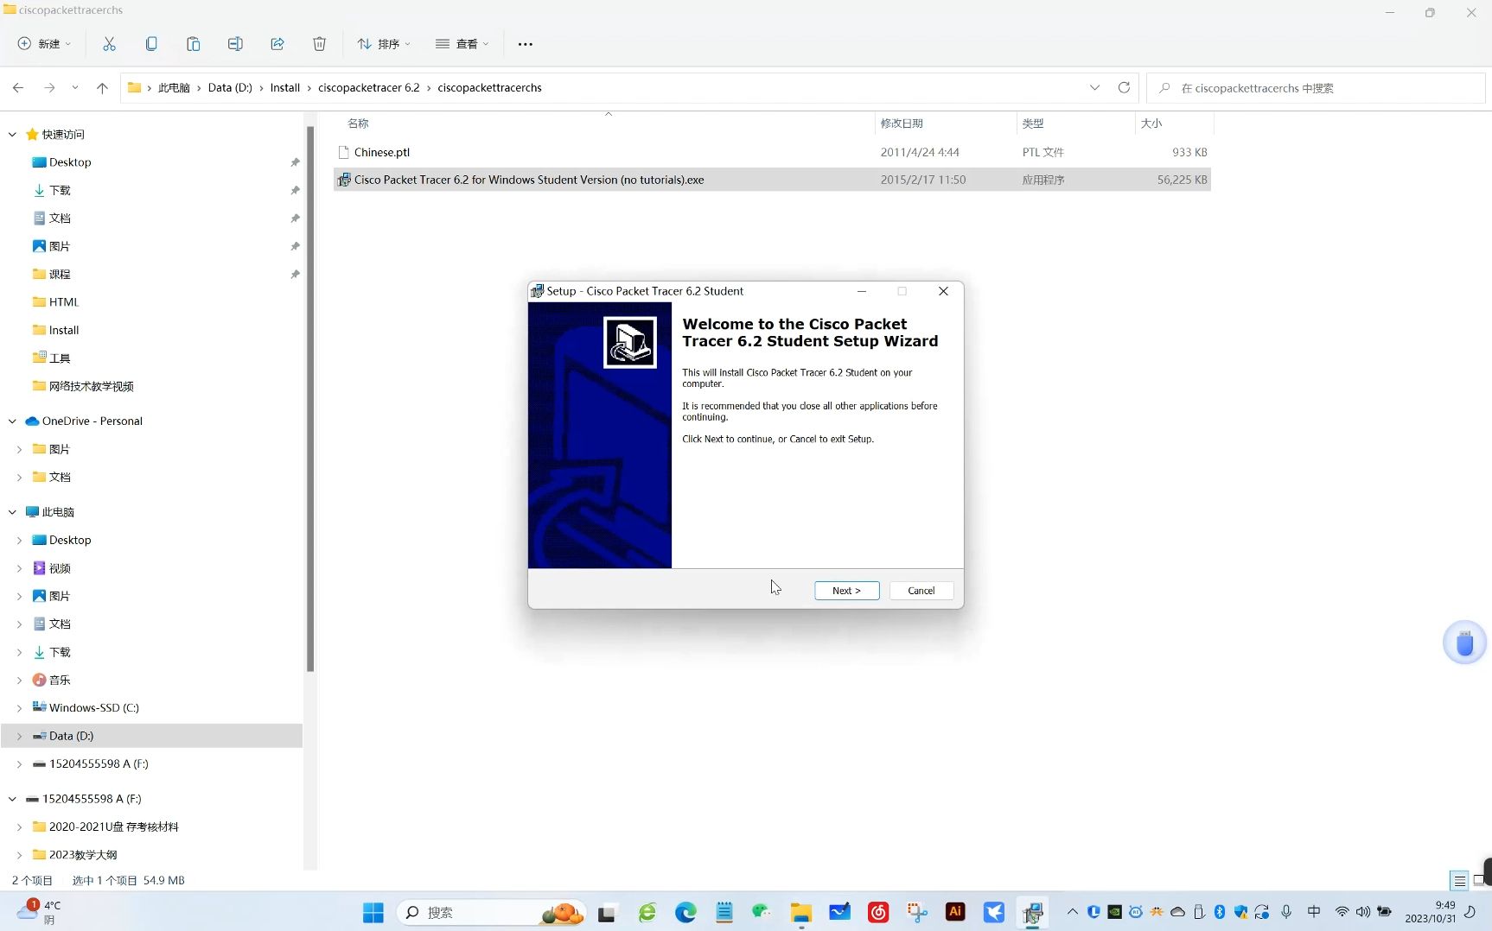The height and width of the screenshot is (931, 1492).
Task: Click the floating blue mouse widget icon
Action: [1464, 643]
